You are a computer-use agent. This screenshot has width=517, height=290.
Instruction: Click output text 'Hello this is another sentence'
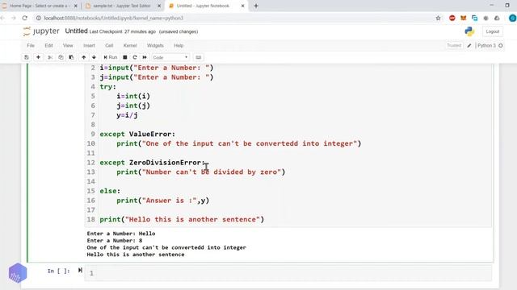point(136,255)
